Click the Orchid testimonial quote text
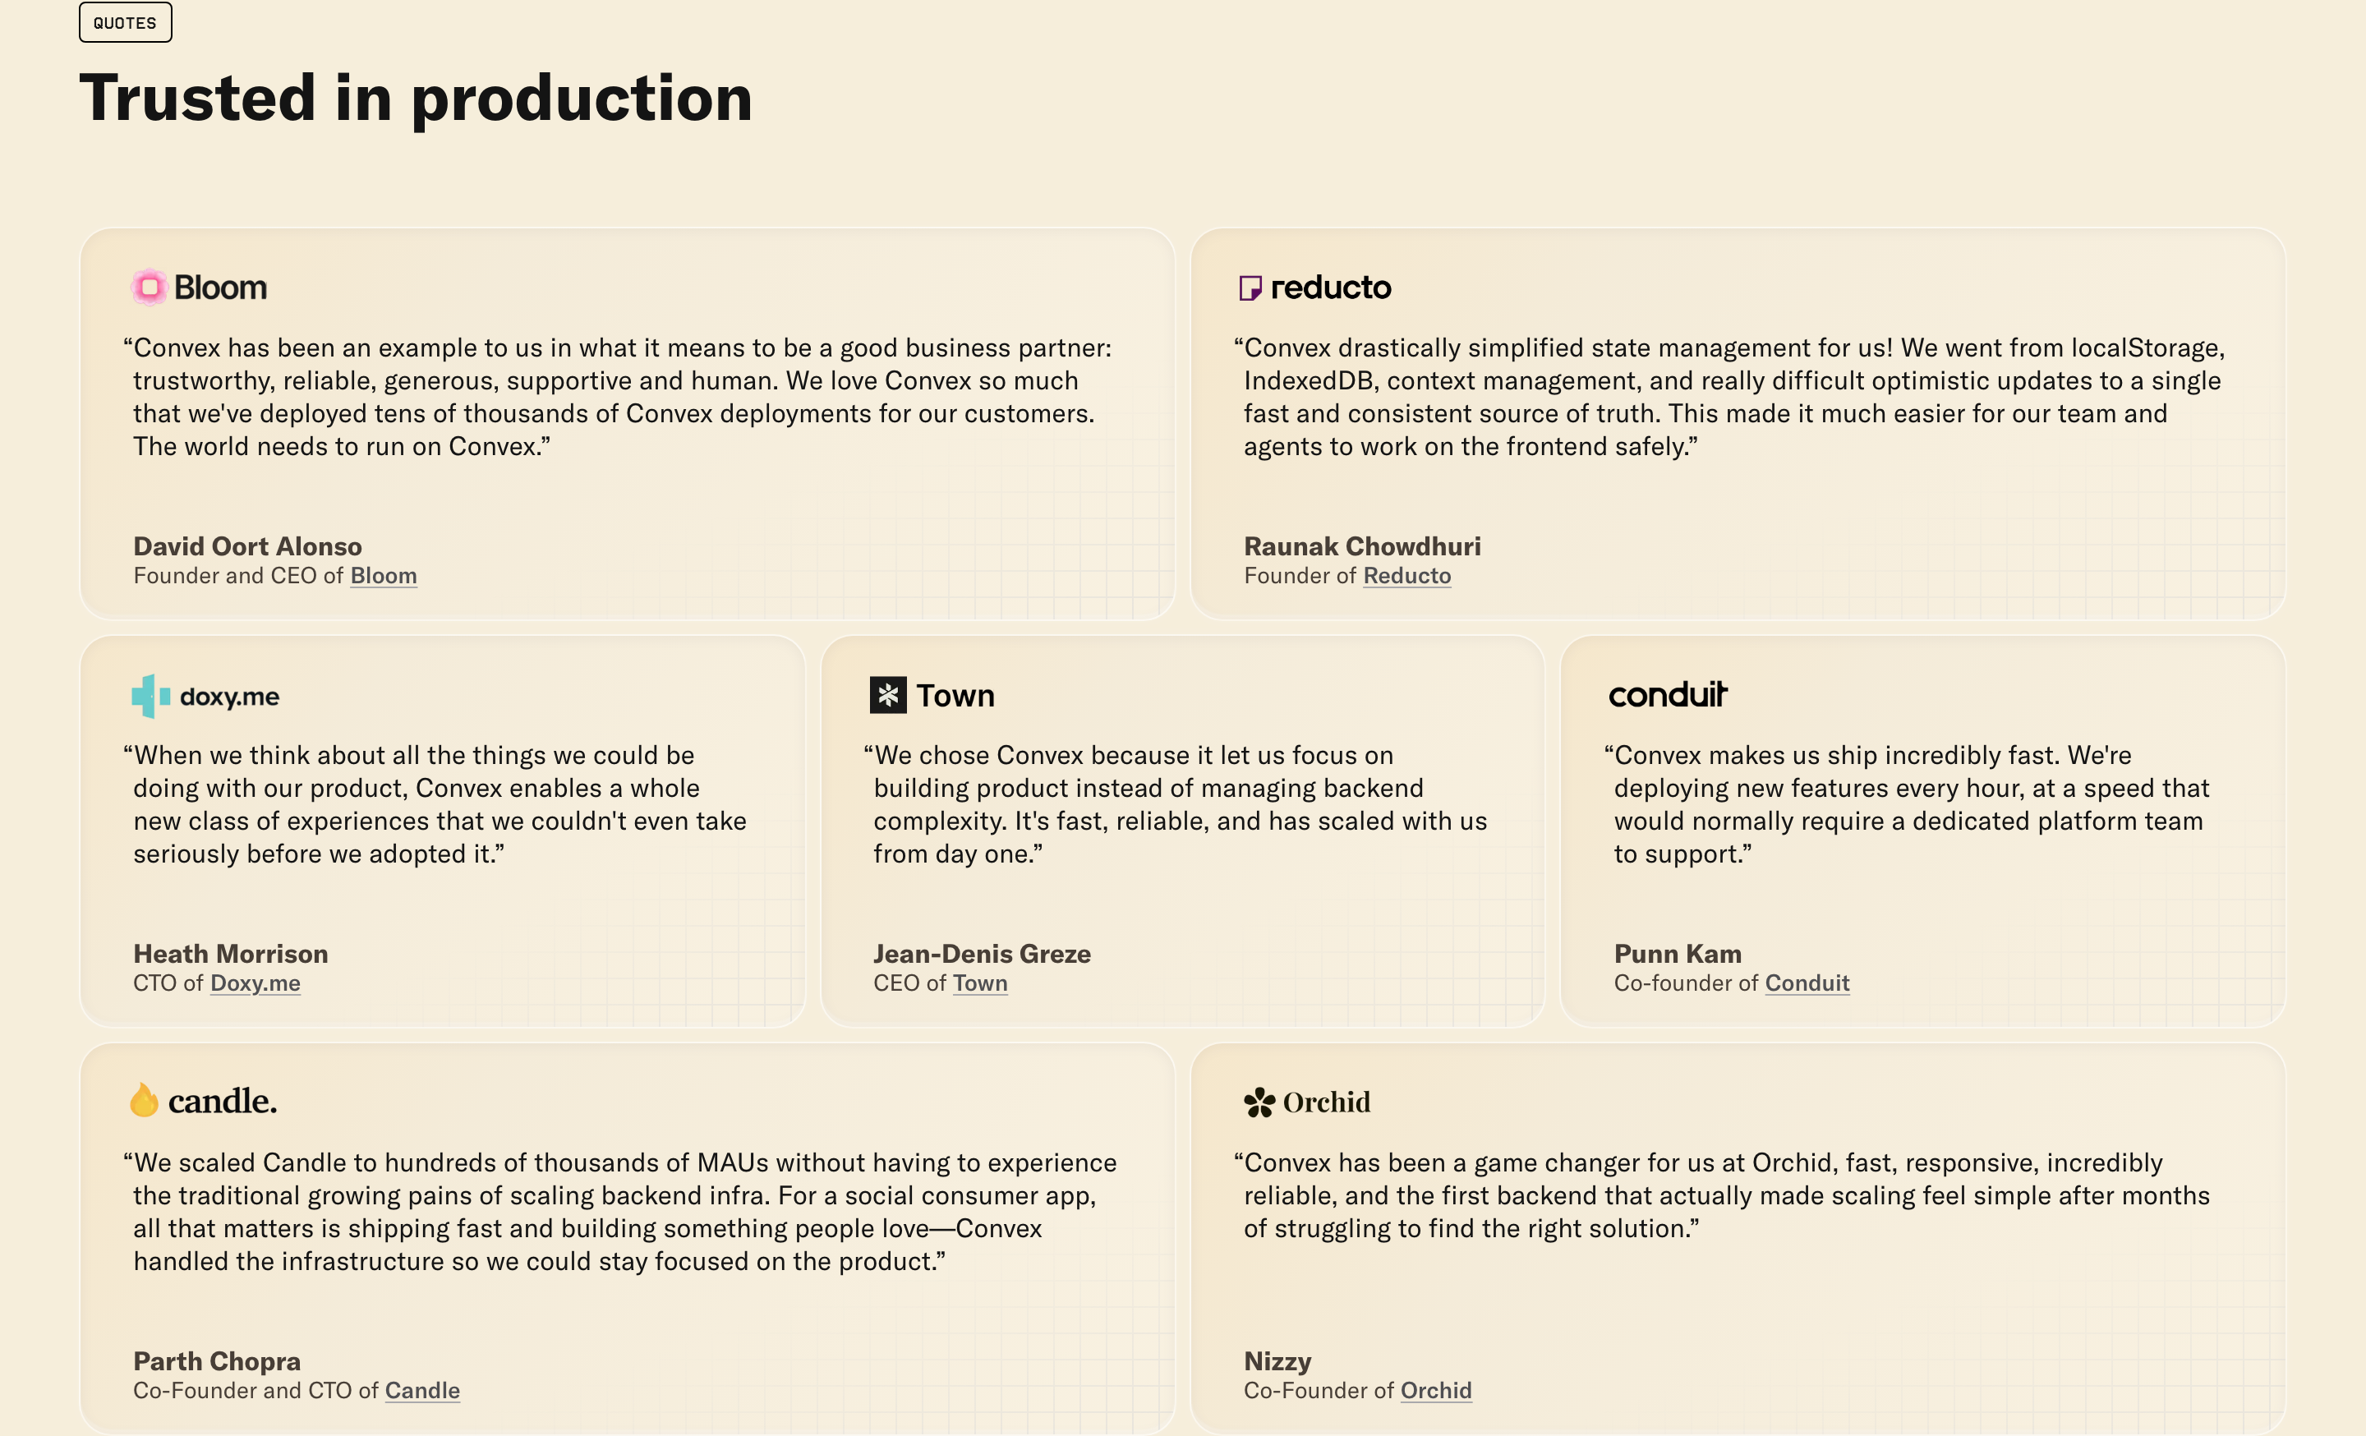2366x1436 pixels. click(1722, 1195)
